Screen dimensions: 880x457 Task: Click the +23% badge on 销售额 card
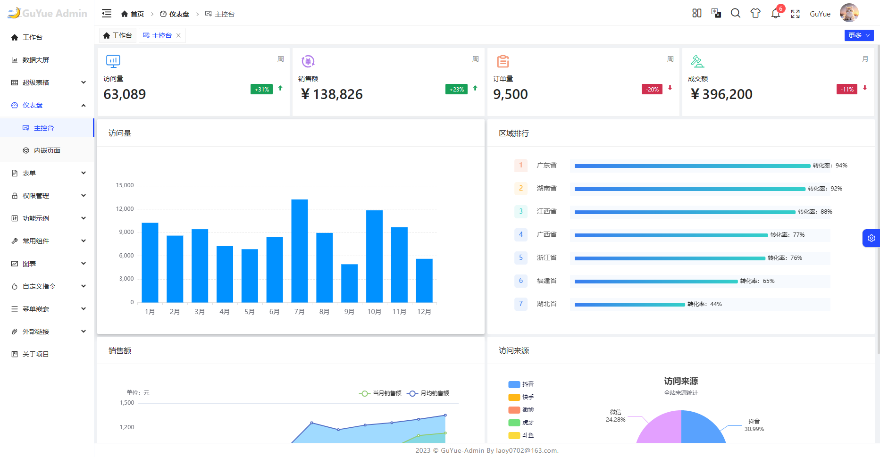point(456,89)
